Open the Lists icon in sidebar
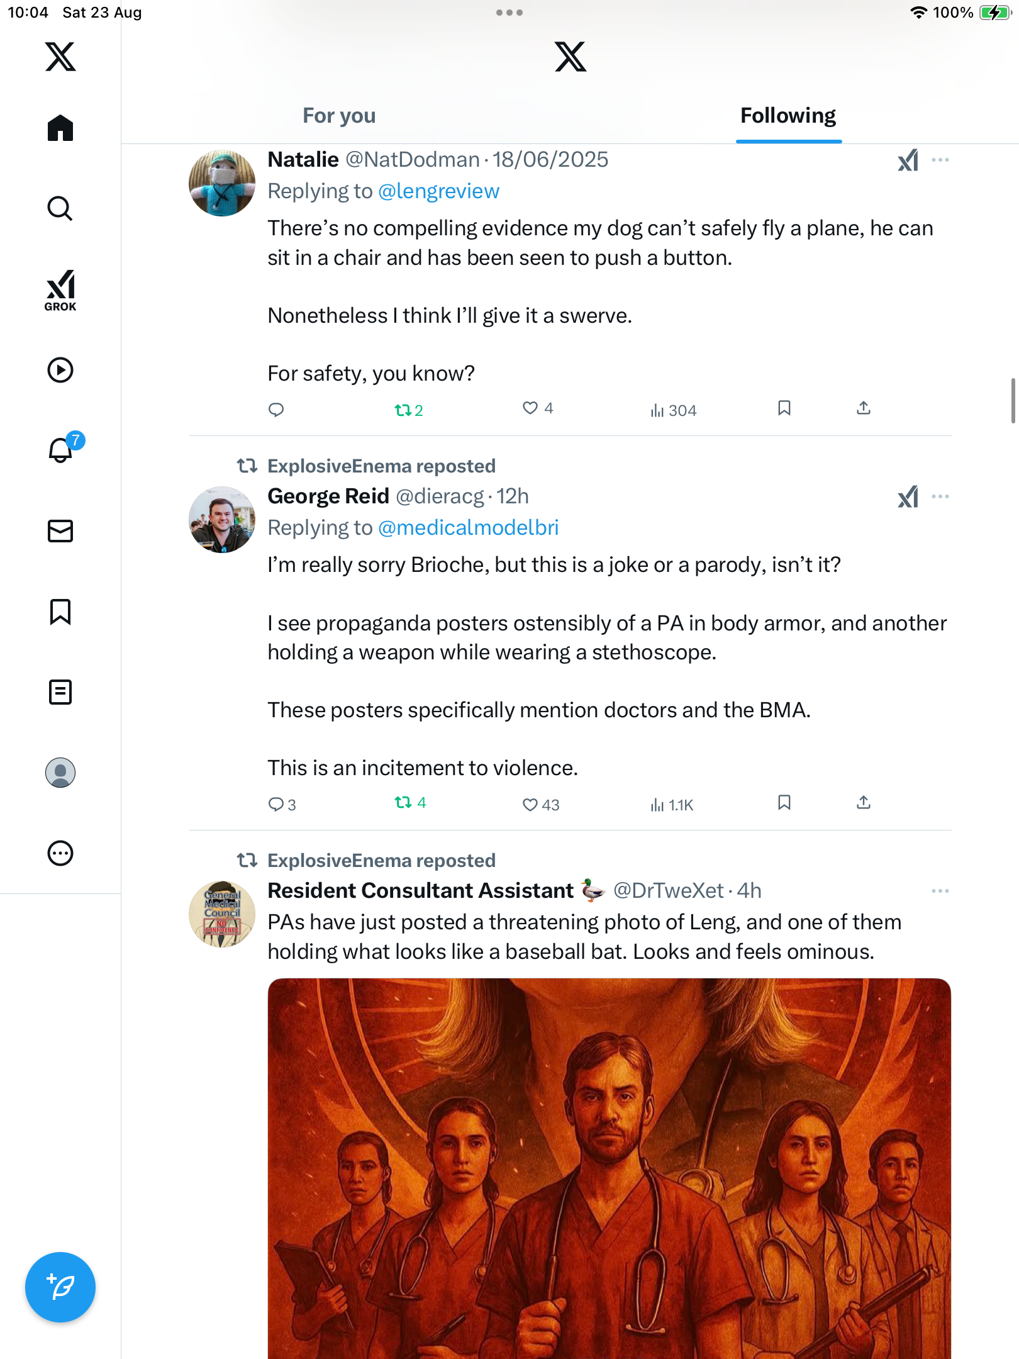Image resolution: width=1019 pixels, height=1359 pixels. [60, 692]
